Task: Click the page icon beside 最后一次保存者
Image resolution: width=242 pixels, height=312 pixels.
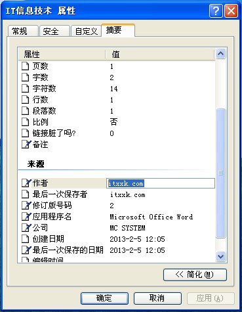Action: (x=26, y=194)
